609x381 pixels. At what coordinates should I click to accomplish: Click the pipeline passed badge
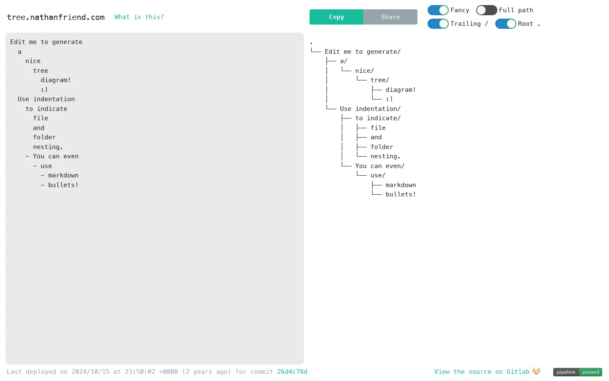point(578,372)
